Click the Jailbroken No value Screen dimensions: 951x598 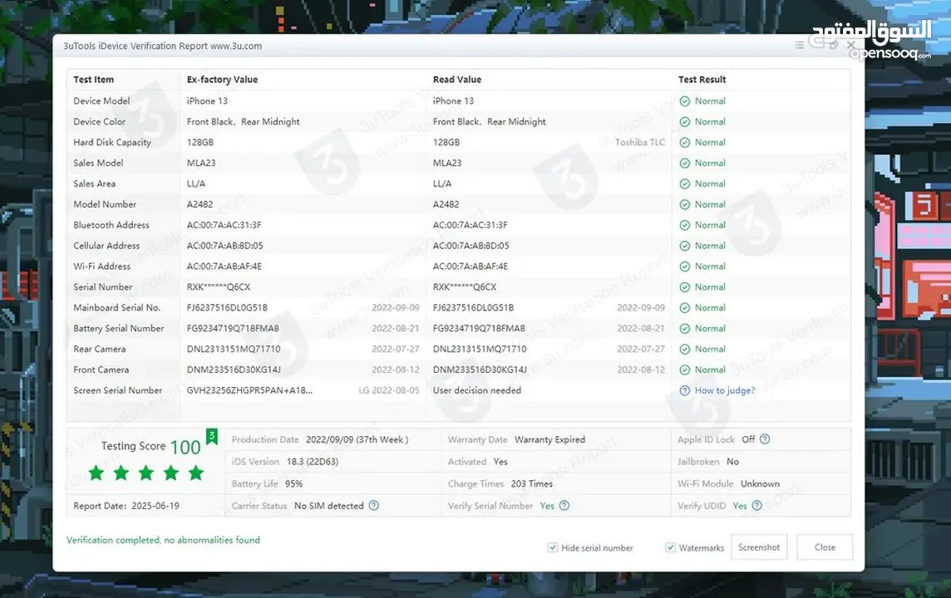coord(732,462)
